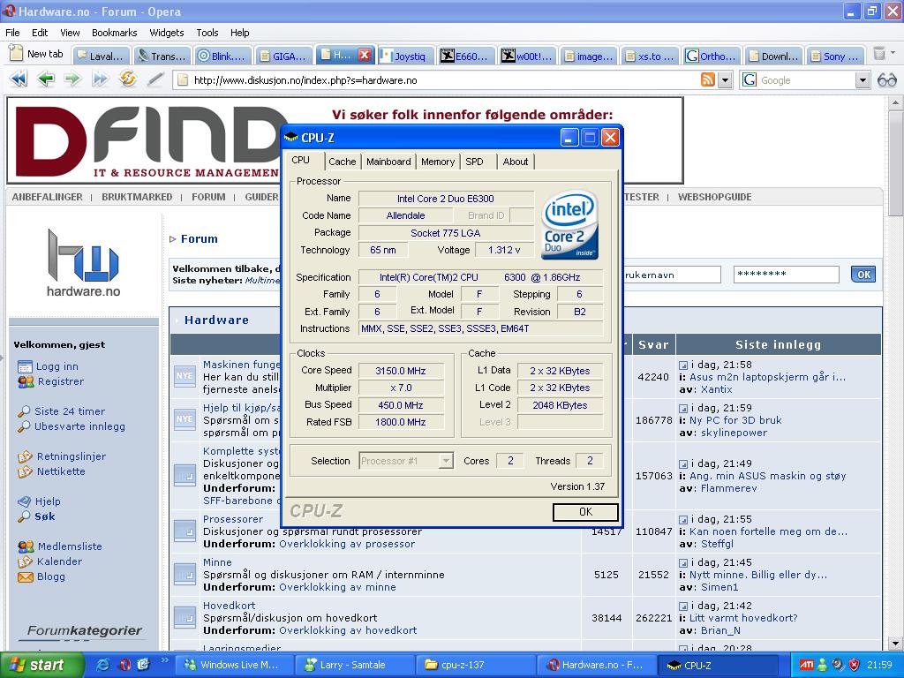Open the Widgets menu
Viewport: 904px width, 678px height.
pos(166,33)
